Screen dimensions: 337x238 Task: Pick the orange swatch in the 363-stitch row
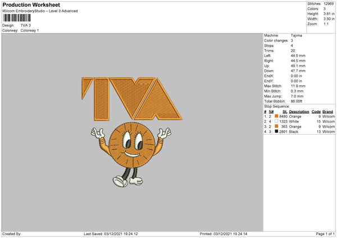[276, 126]
